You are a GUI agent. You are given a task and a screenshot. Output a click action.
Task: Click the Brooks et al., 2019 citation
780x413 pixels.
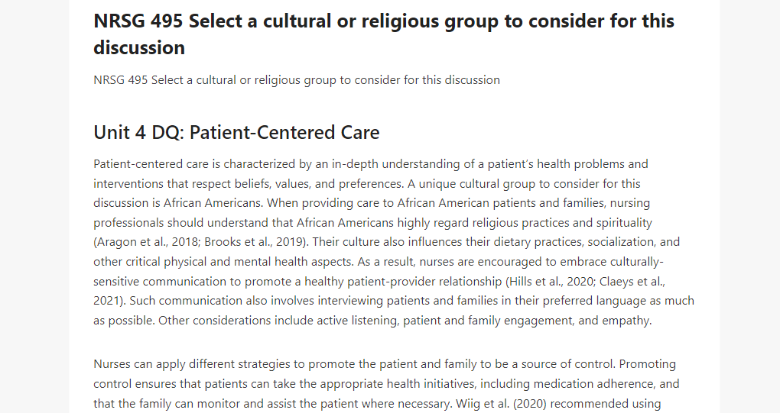(254, 242)
